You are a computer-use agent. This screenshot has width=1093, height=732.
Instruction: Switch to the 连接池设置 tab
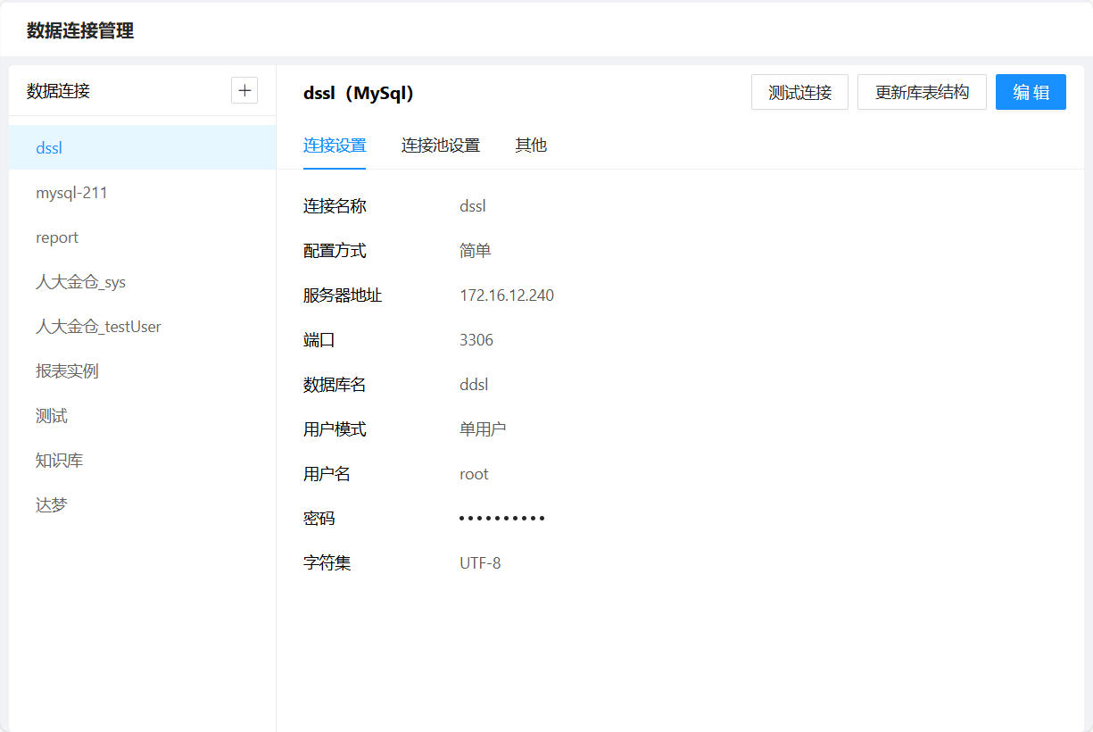441,146
